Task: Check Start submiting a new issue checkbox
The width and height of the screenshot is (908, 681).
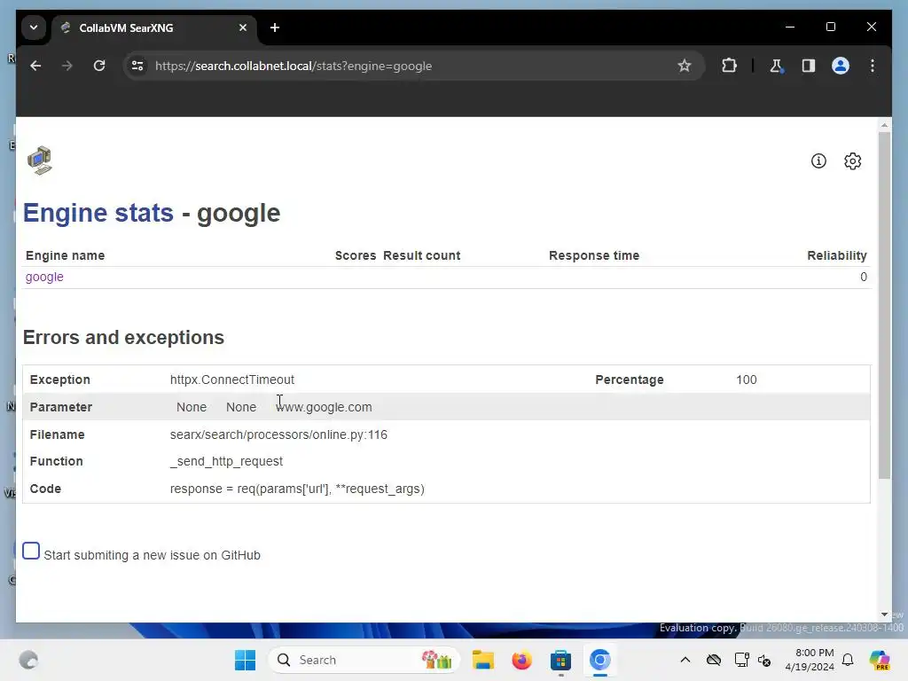Action: pyautogui.click(x=31, y=551)
